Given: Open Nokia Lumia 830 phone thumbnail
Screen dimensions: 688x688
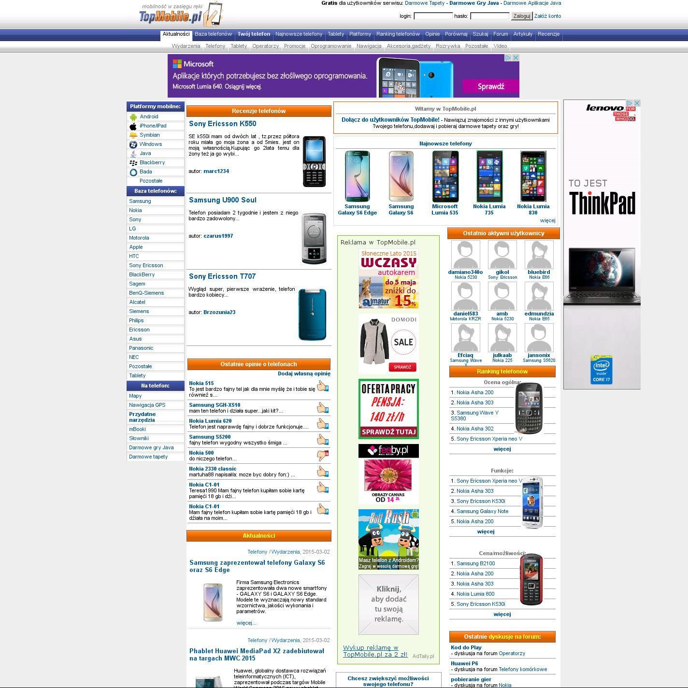Looking at the screenshot, I should [x=533, y=176].
